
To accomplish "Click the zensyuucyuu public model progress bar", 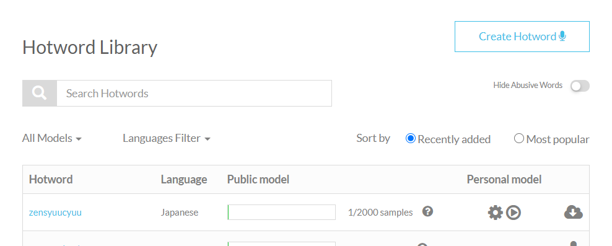I will click(281, 212).
